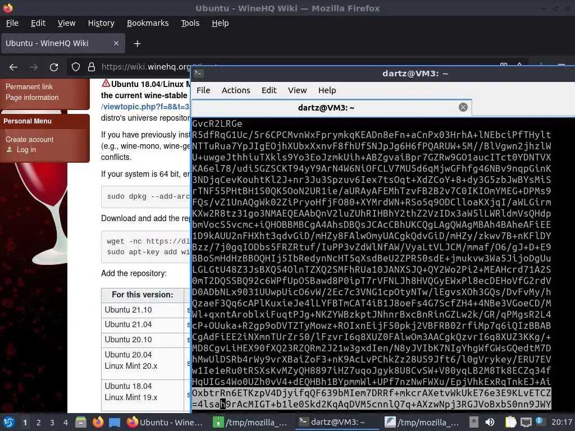575x431 pixels.
Task: Open terminal Help menu
Action: click(327, 90)
